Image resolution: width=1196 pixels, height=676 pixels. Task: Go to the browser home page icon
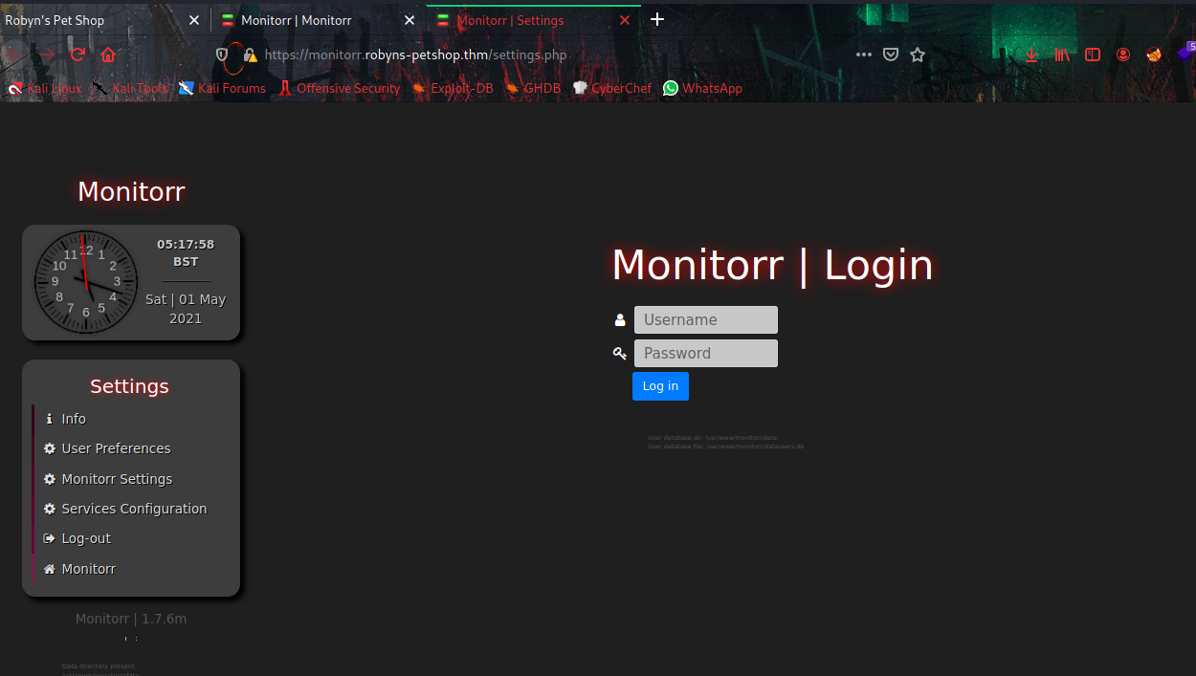(x=108, y=55)
